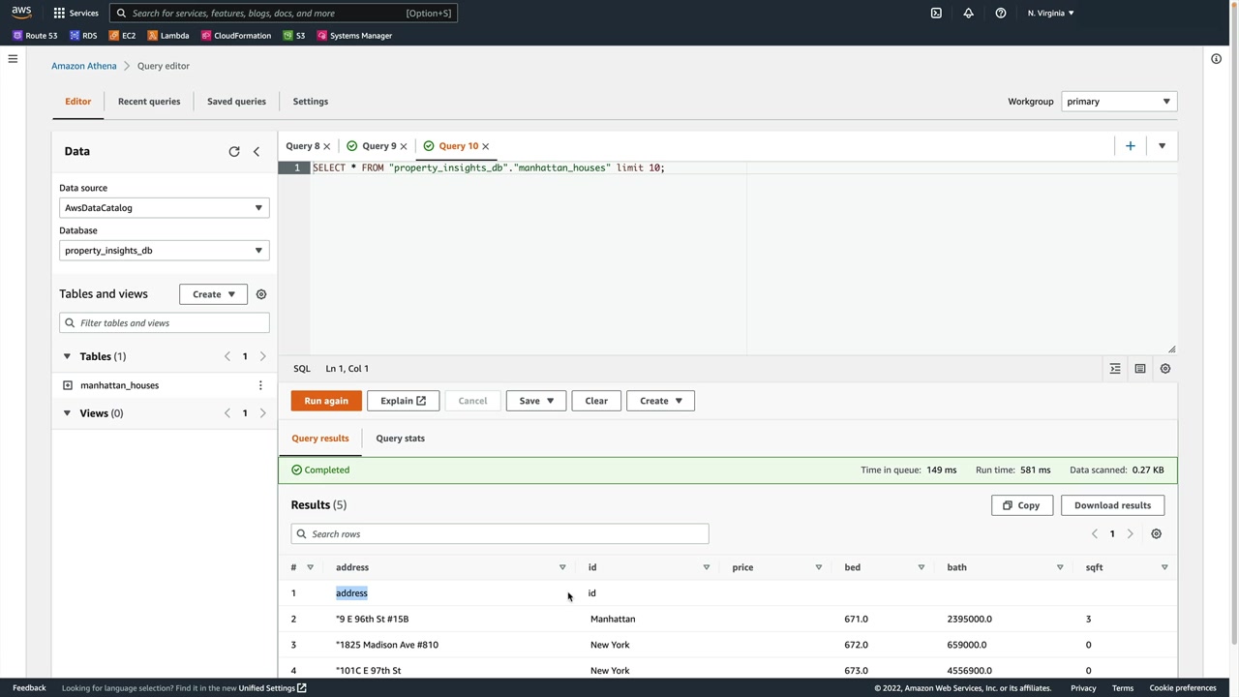Screen dimensions: 1239x697
Task: Switch to the Query stats tab
Action: point(400,439)
